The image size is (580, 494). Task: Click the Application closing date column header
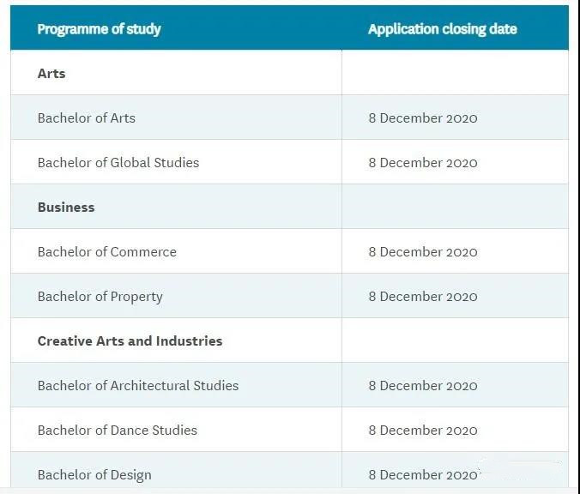pos(443,29)
